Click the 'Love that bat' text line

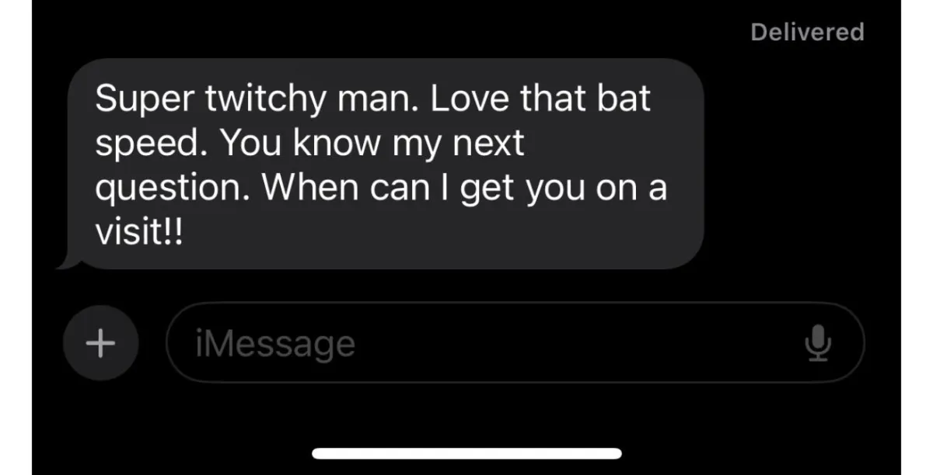(541, 99)
